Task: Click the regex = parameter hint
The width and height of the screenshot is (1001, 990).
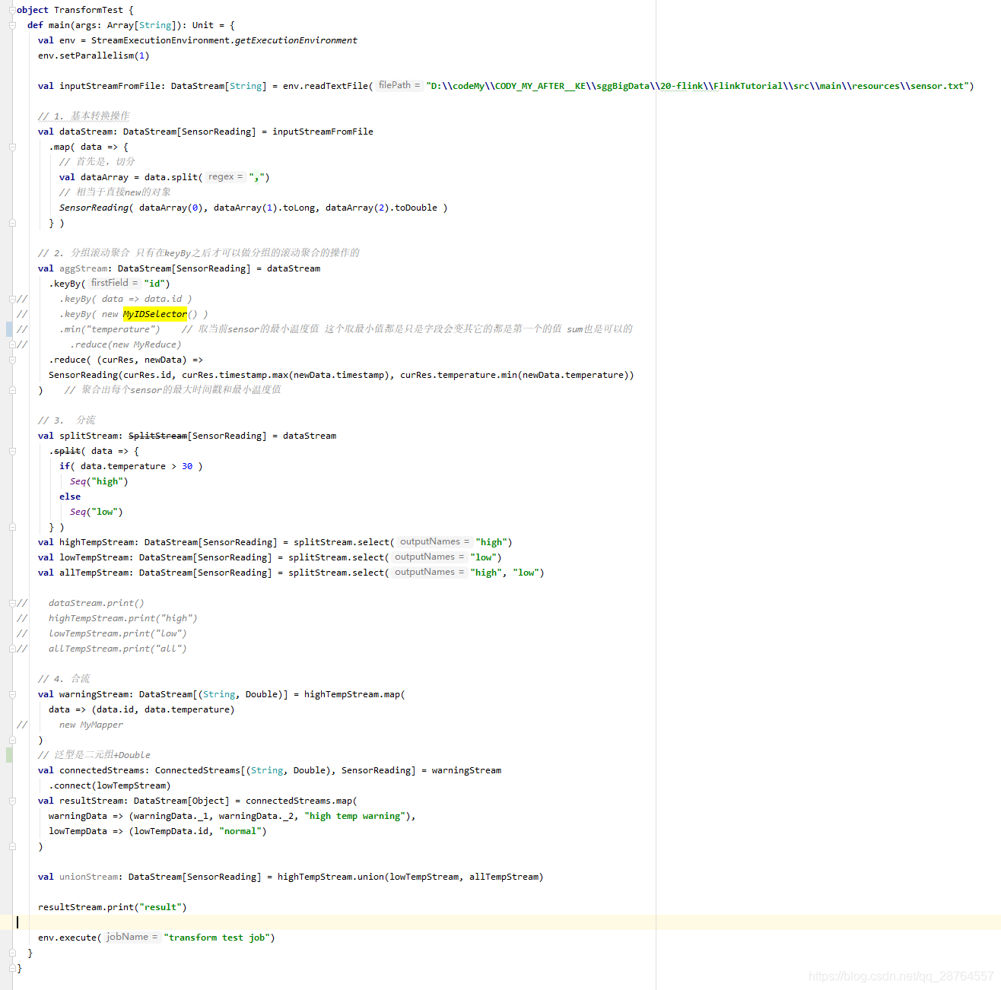Action: tap(225, 176)
